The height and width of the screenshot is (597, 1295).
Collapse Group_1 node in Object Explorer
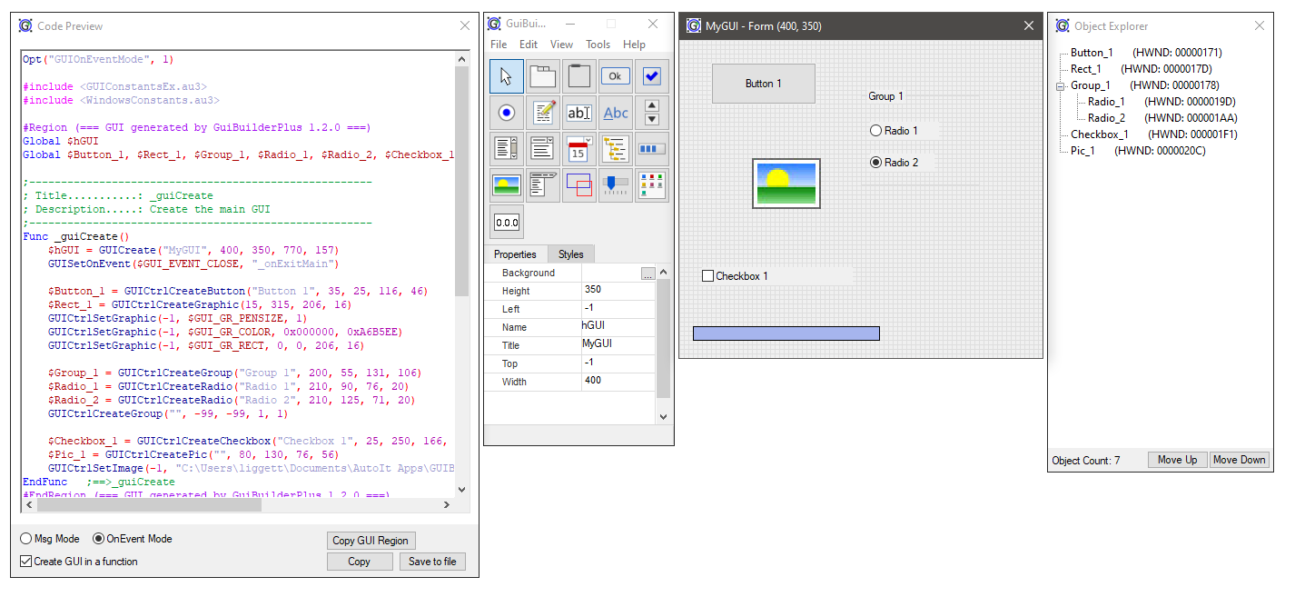pyautogui.click(x=1059, y=86)
